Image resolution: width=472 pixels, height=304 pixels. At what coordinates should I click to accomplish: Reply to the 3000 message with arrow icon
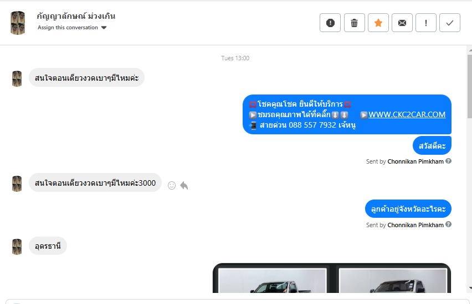[x=184, y=185]
